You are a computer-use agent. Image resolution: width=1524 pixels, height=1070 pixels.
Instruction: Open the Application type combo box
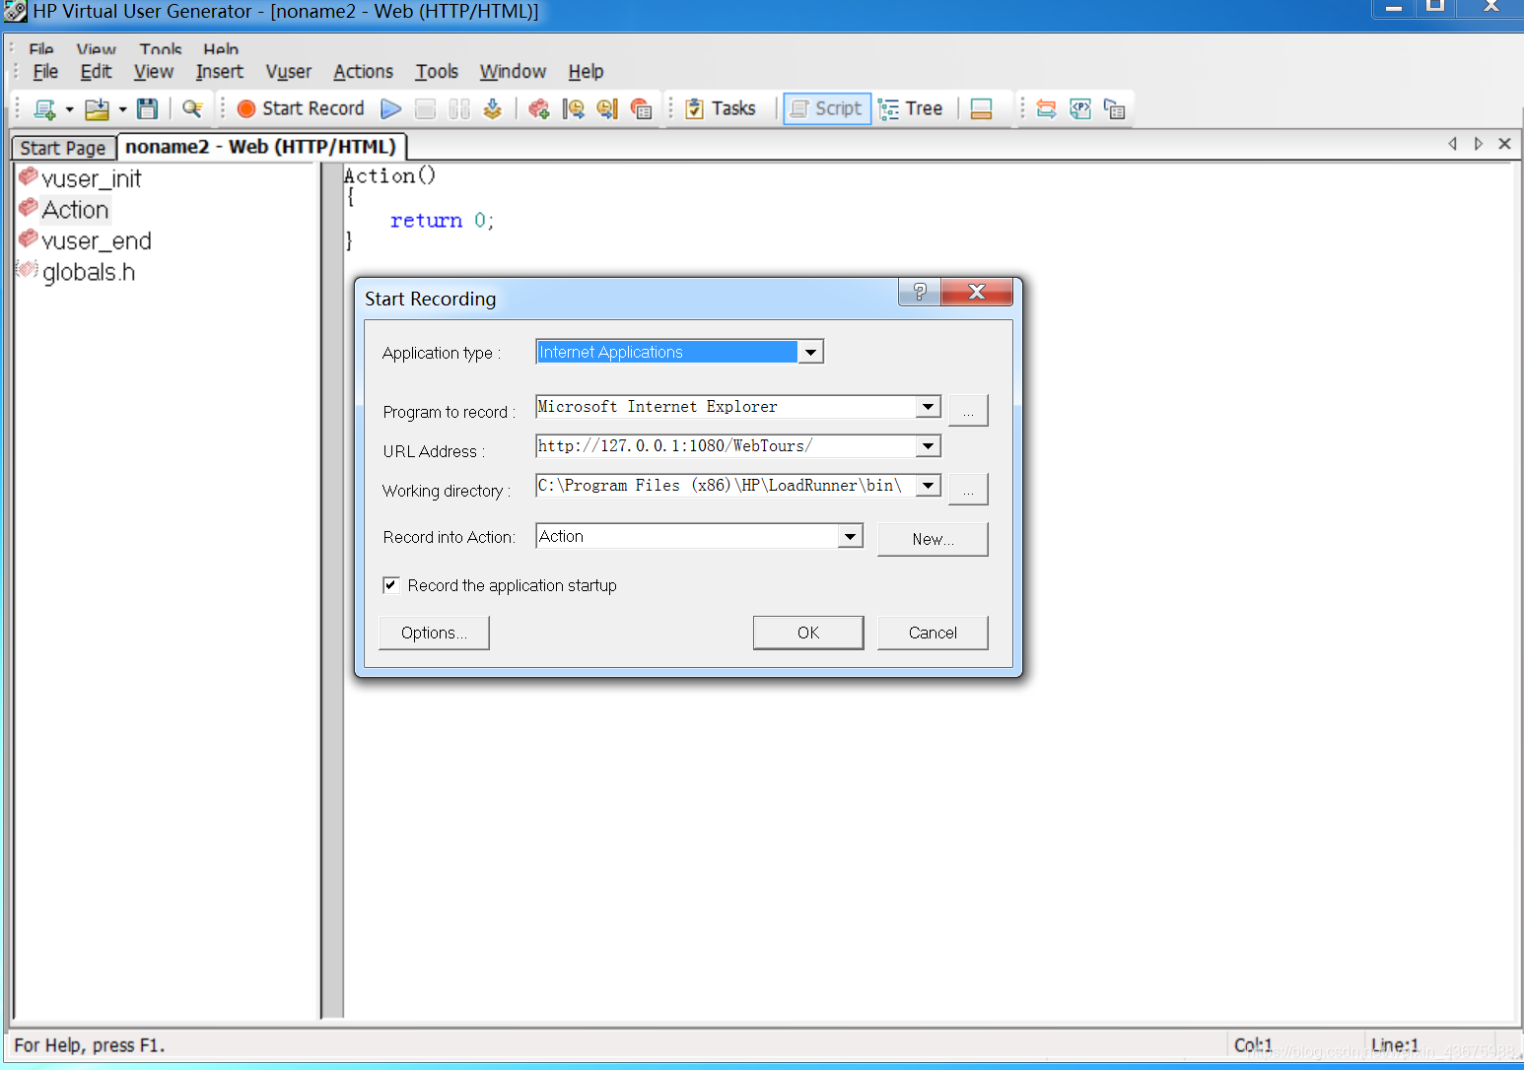(679, 352)
